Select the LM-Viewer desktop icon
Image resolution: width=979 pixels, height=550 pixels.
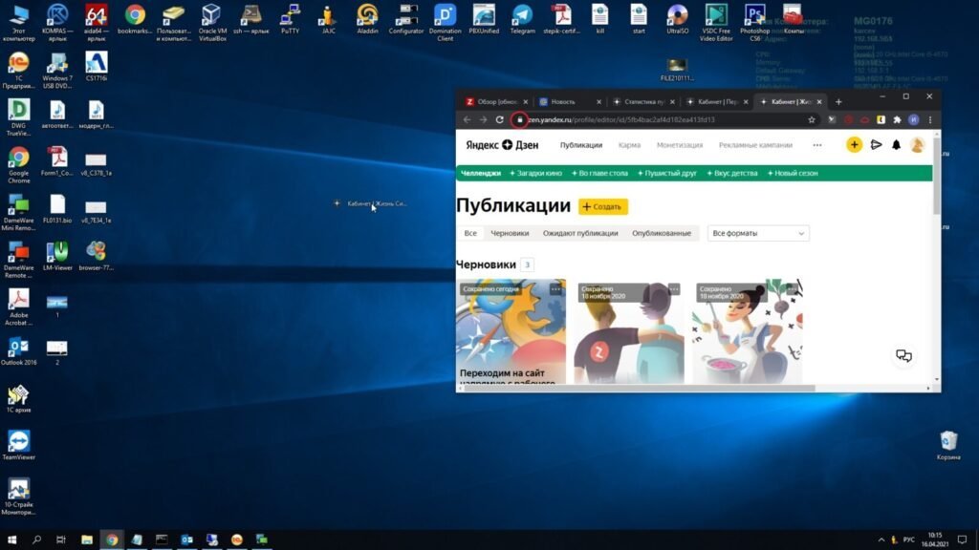pyautogui.click(x=57, y=256)
